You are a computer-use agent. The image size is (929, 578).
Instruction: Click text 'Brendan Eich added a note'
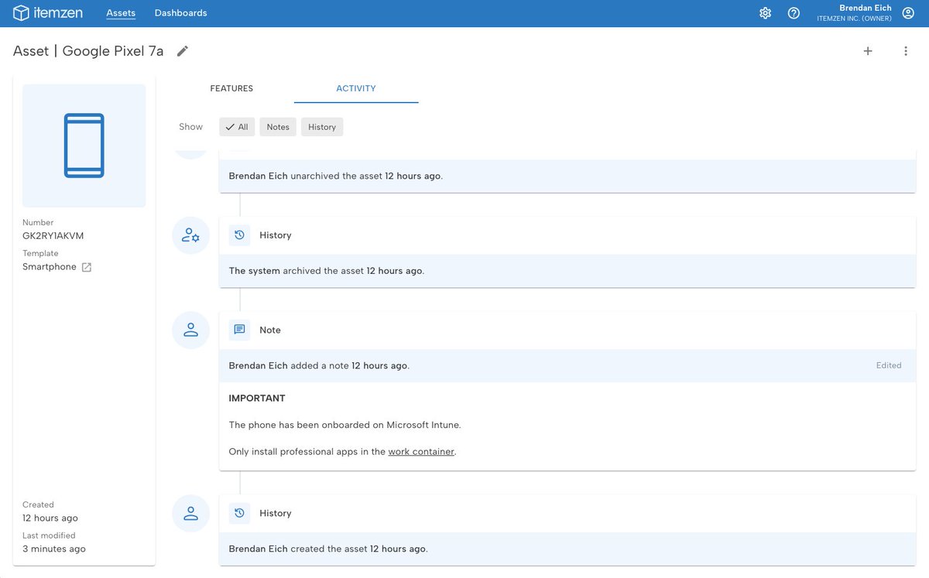(289, 365)
